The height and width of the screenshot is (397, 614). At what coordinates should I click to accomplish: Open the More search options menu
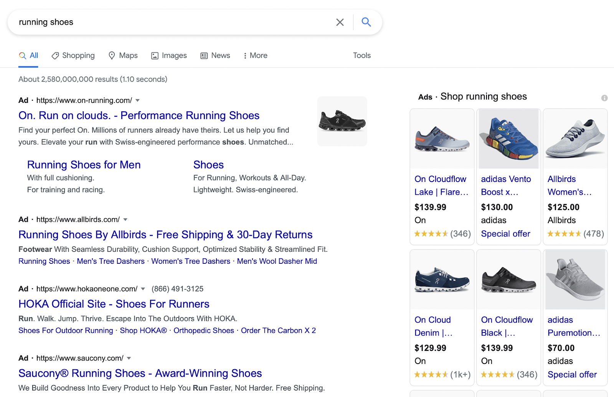pos(255,56)
